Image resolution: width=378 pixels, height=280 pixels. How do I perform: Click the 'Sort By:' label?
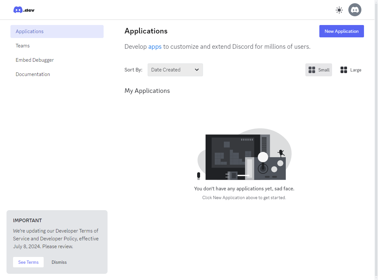pos(133,70)
